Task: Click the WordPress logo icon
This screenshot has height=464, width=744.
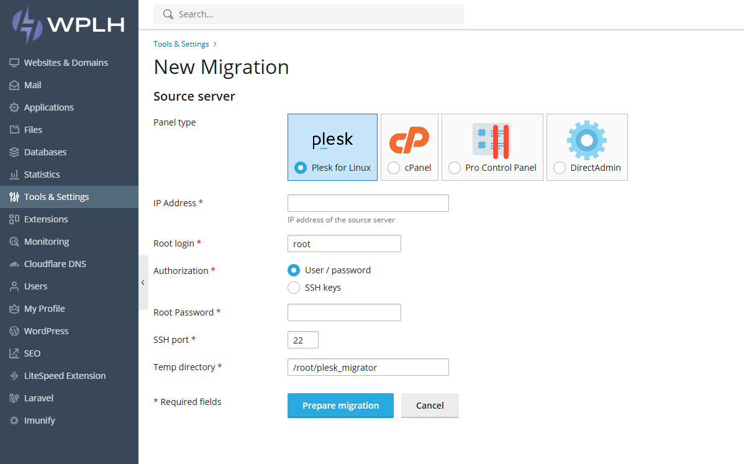Action: (14, 330)
